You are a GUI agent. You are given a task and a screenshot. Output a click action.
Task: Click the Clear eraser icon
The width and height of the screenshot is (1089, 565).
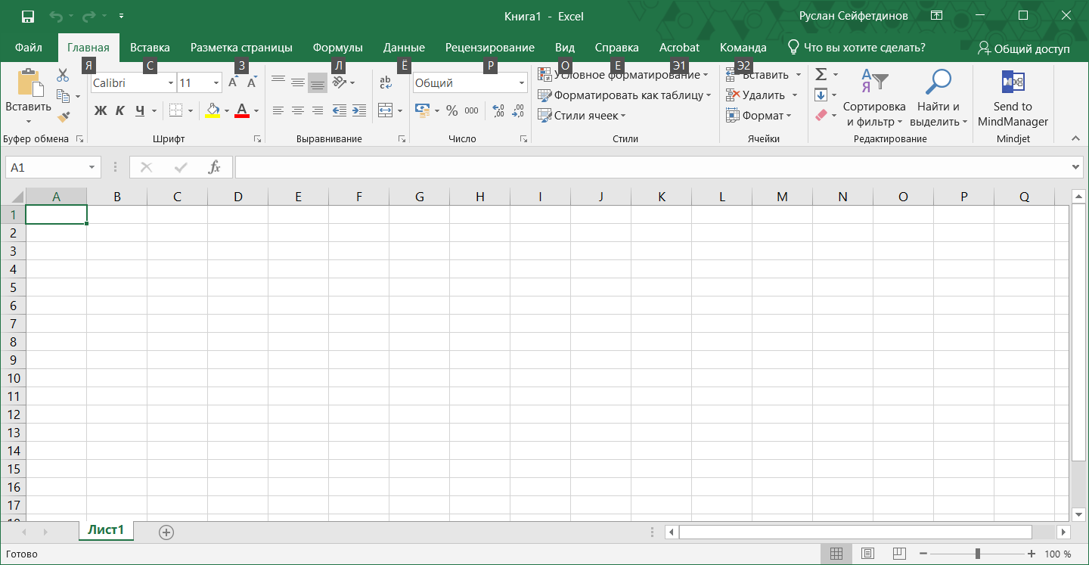[x=821, y=116]
